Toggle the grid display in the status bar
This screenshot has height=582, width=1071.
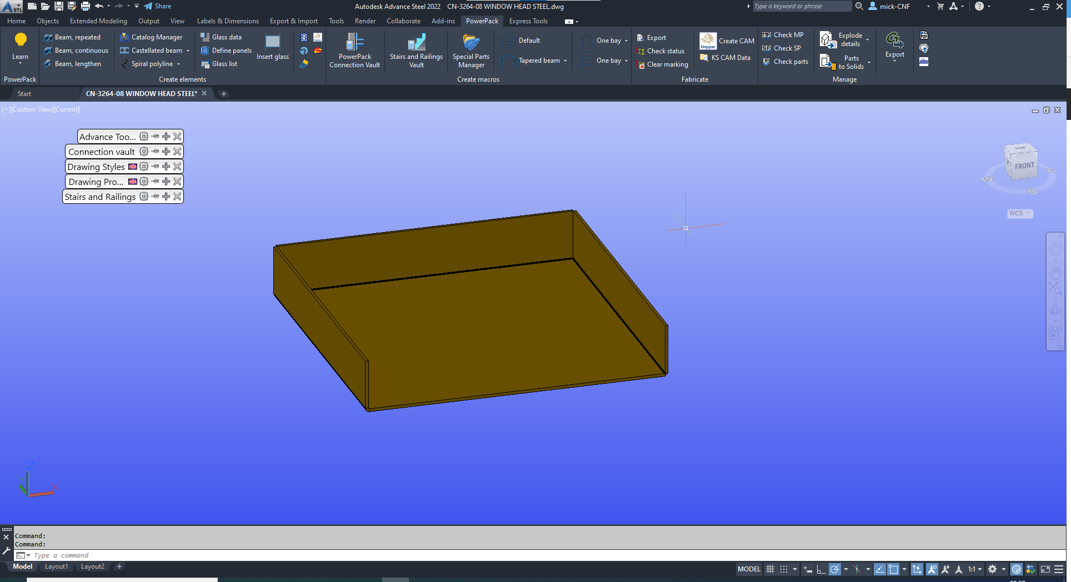coord(770,569)
